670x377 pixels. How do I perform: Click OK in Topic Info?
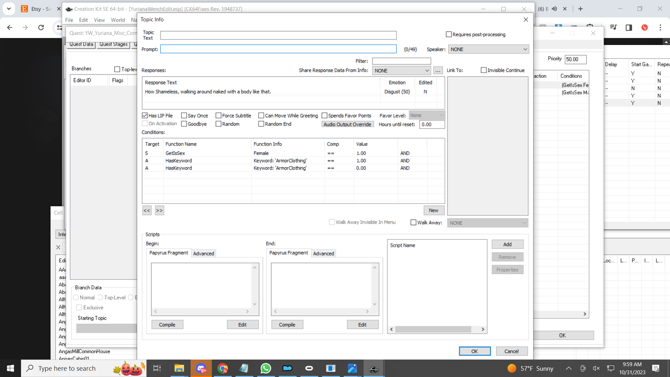coord(475,351)
